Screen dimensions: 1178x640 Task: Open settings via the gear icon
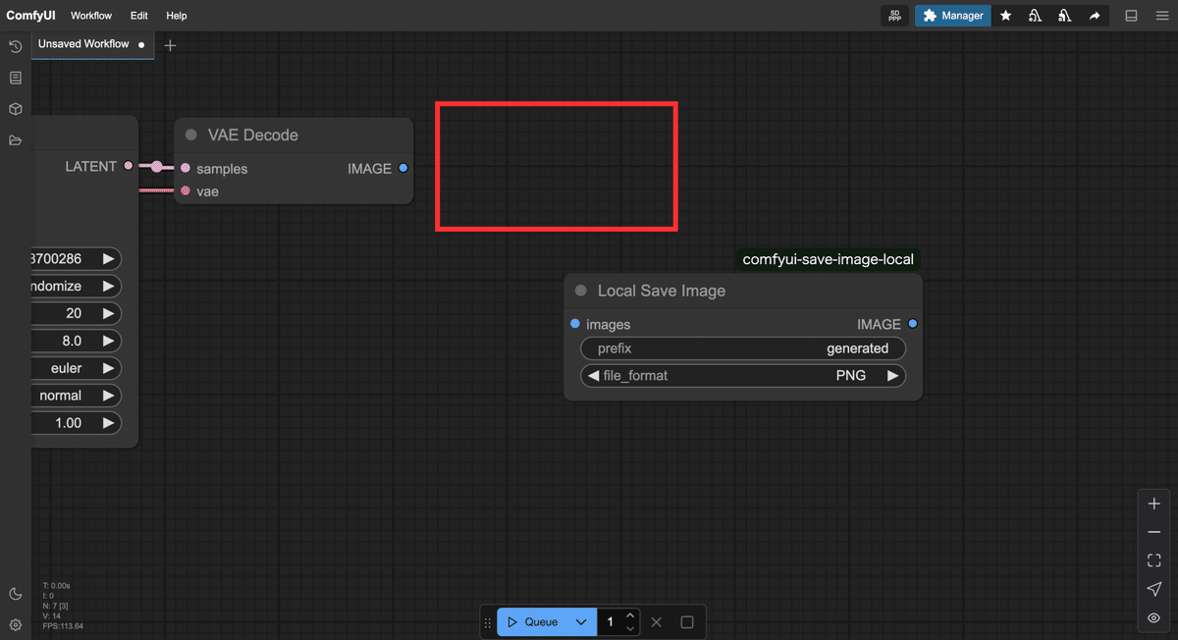point(15,624)
